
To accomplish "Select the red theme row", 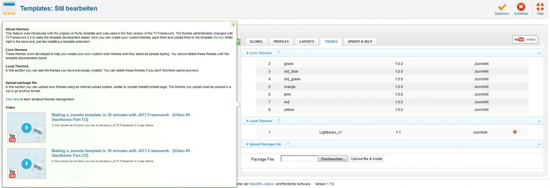I will click(x=392, y=102).
